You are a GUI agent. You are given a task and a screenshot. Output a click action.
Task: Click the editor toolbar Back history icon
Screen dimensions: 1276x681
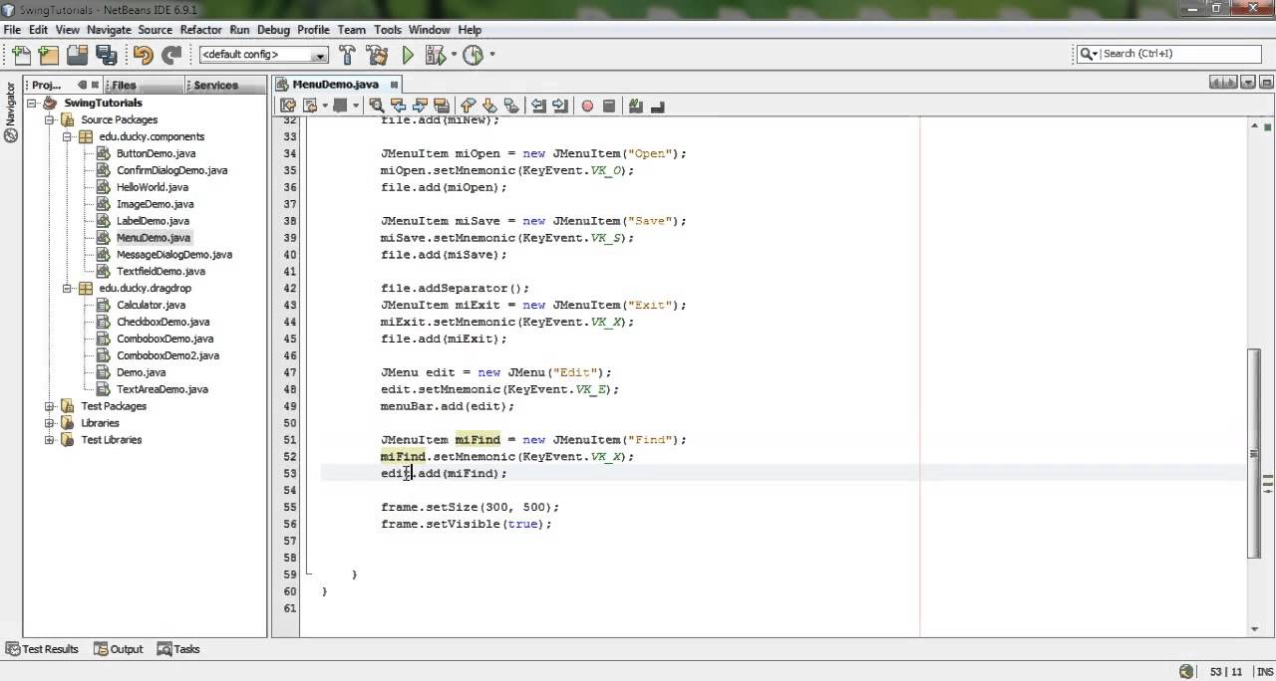310,106
